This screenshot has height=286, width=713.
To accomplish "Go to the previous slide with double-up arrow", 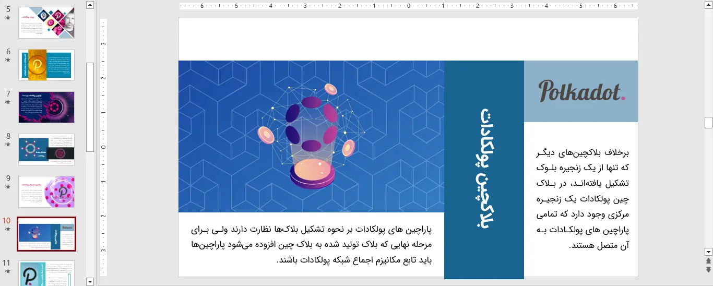I will [708, 260].
